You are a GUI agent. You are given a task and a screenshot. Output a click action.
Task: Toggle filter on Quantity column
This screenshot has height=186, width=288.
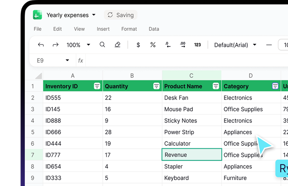pyautogui.click(x=156, y=86)
